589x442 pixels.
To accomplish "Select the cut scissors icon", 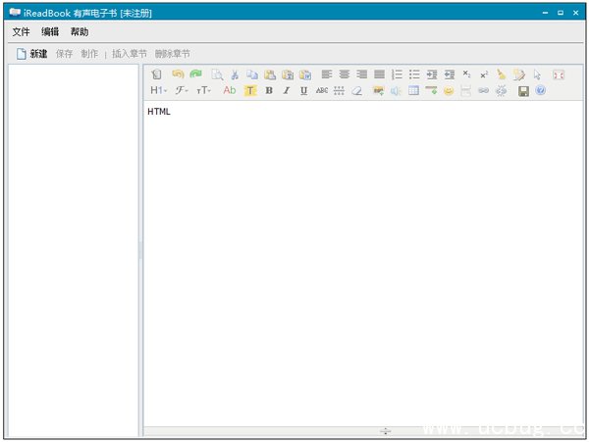I will [235, 74].
